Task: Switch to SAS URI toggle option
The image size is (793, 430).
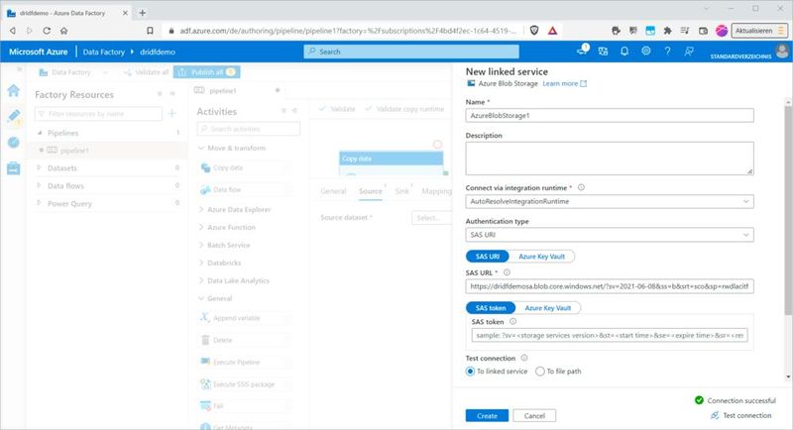Action: click(488, 257)
